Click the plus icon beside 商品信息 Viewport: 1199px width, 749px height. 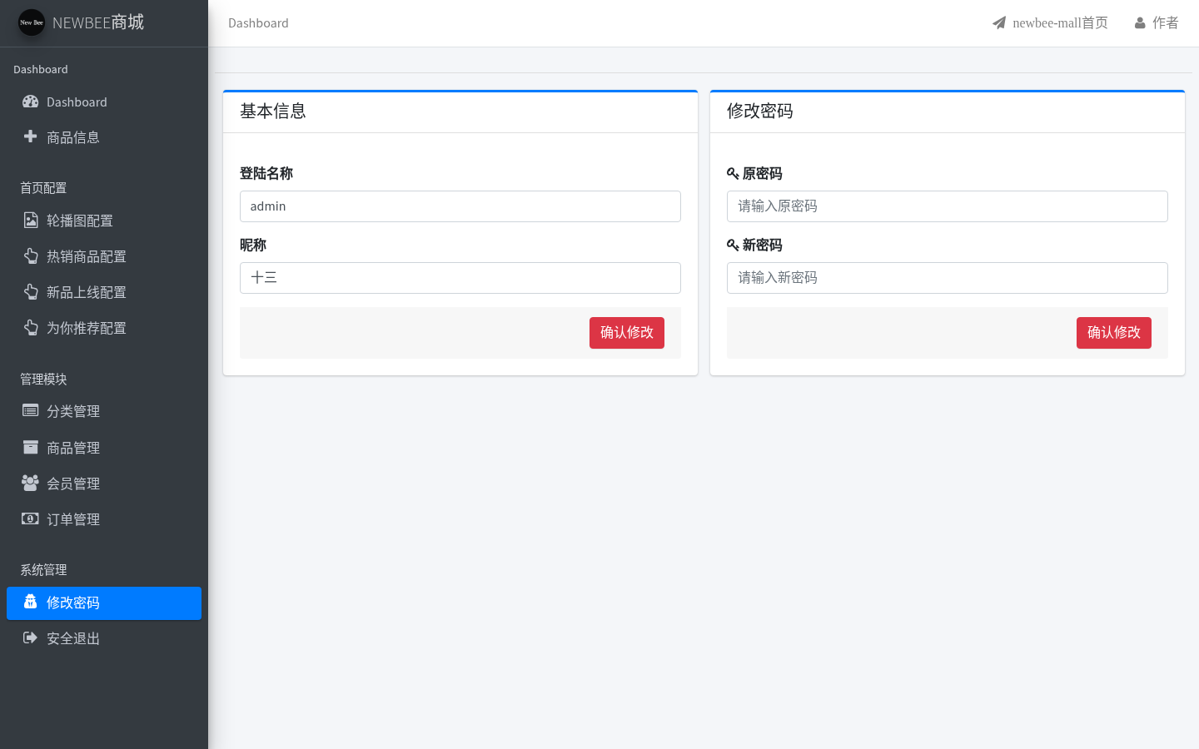point(31,136)
